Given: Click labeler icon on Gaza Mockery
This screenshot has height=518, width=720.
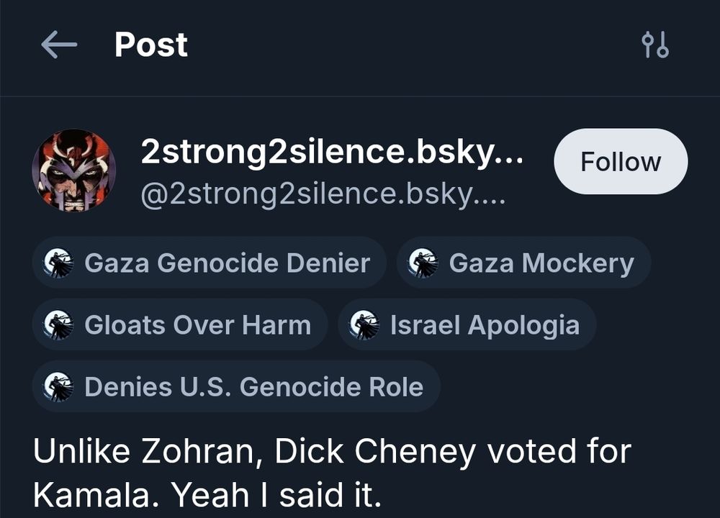Looking at the screenshot, I should point(423,263).
